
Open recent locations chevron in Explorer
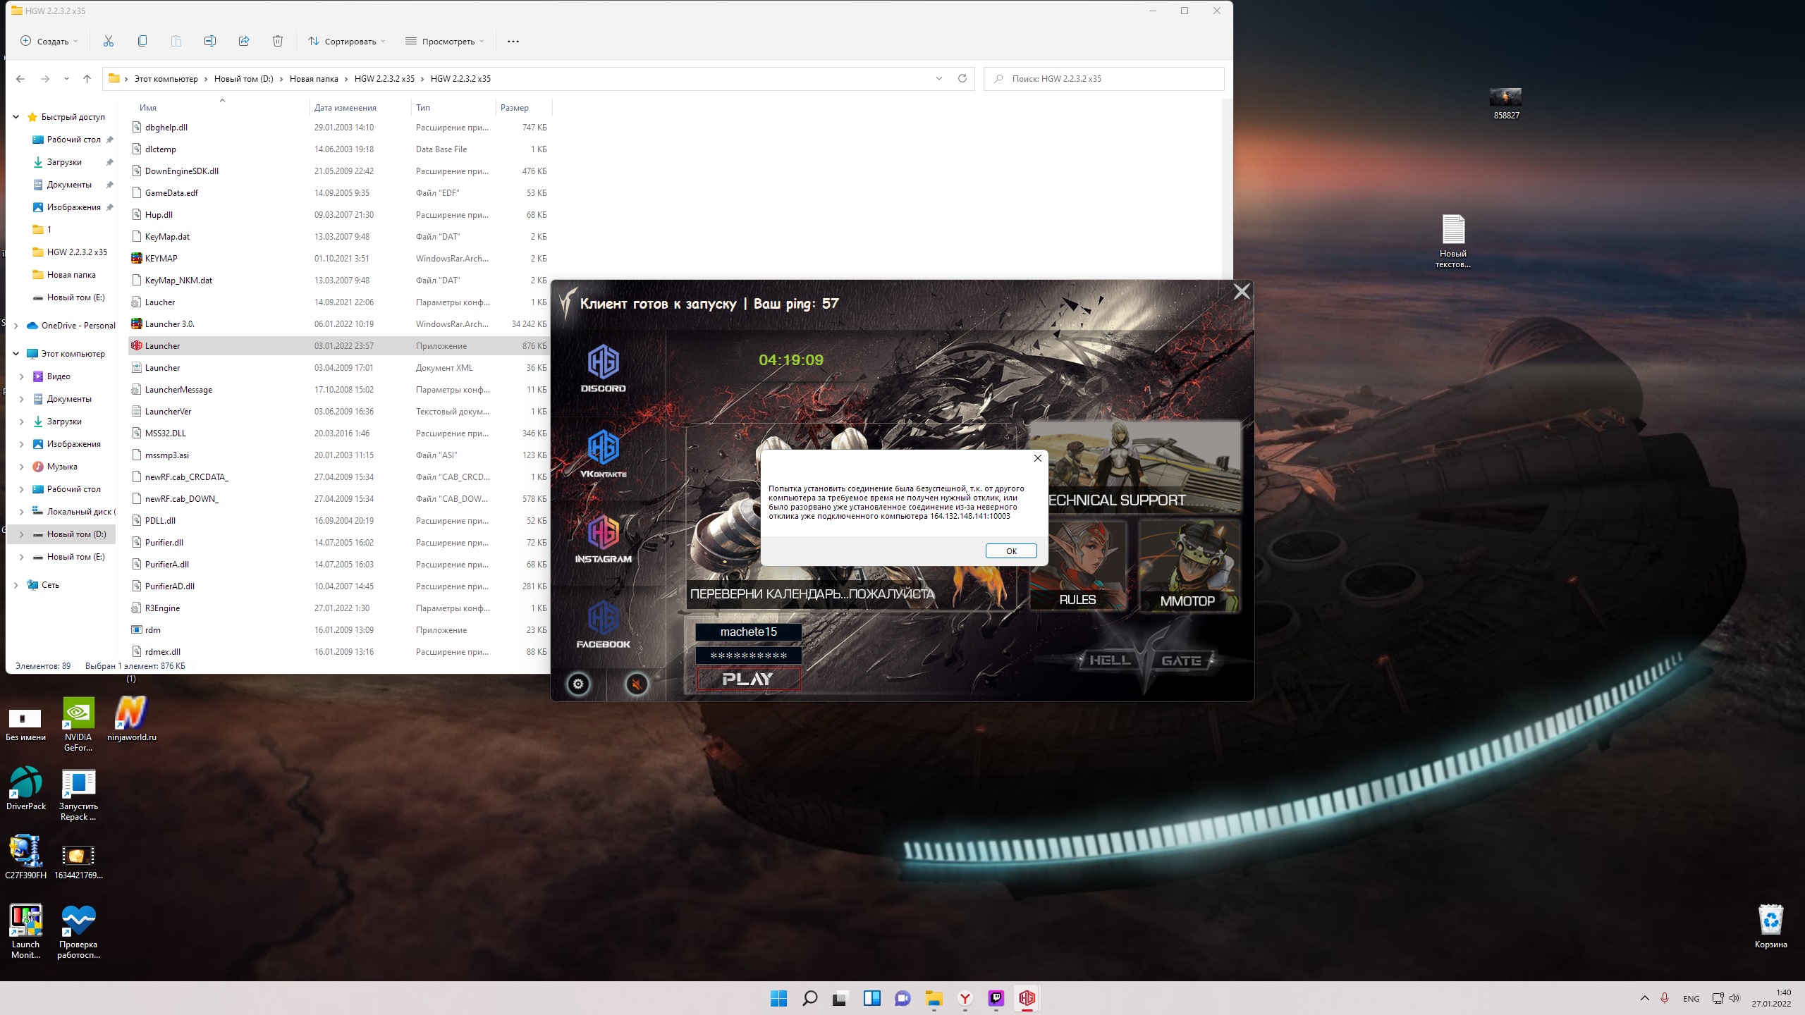click(66, 79)
